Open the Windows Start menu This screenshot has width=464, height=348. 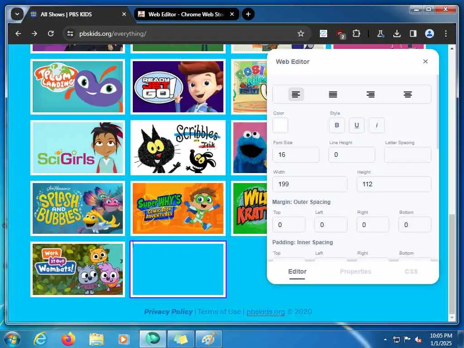tap(12, 339)
